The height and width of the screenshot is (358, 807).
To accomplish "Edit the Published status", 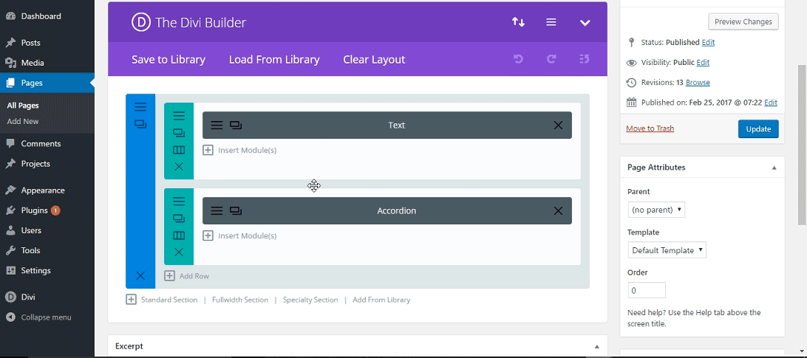I will pos(708,42).
